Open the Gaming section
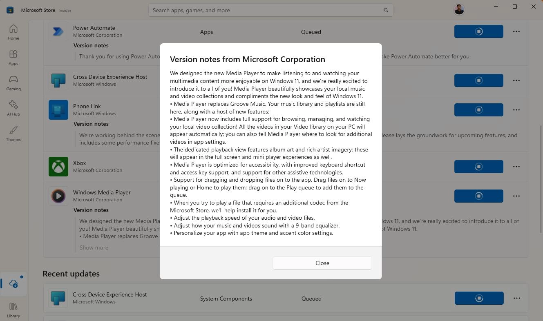The width and height of the screenshot is (543, 321). [13, 83]
